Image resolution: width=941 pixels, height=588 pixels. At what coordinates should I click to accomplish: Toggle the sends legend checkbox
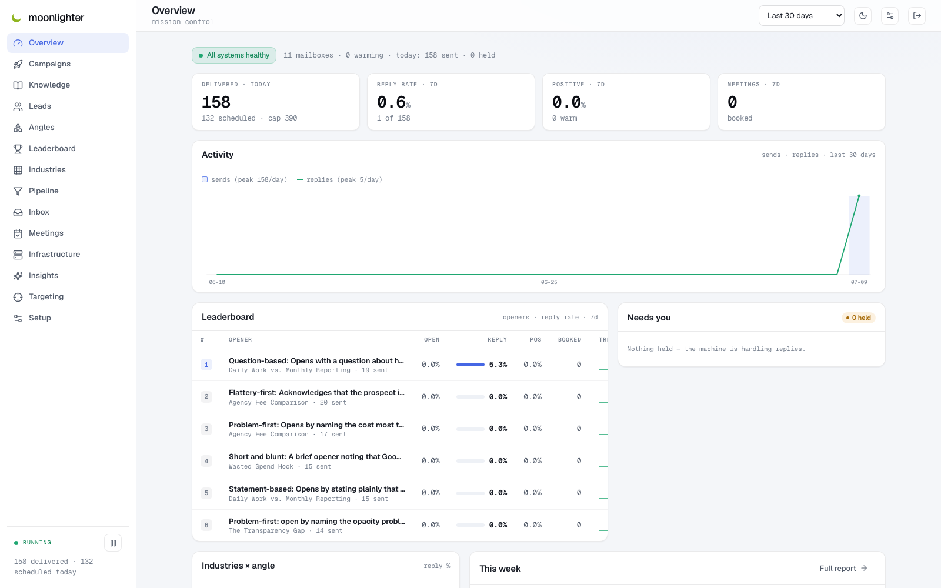pos(205,179)
